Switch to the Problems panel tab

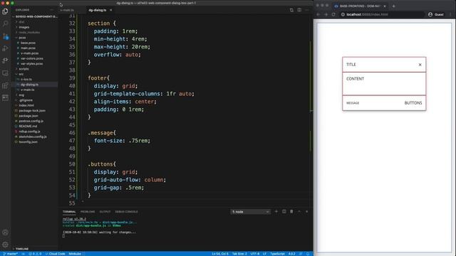click(88, 212)
